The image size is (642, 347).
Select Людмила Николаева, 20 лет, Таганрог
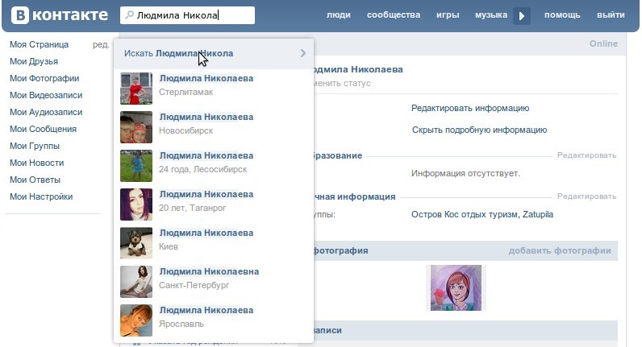coord(206,194)
